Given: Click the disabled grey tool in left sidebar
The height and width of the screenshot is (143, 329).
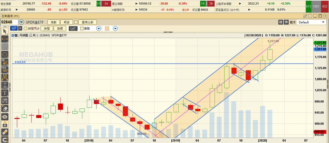Looking at the screenshot, I should (5, 46).
